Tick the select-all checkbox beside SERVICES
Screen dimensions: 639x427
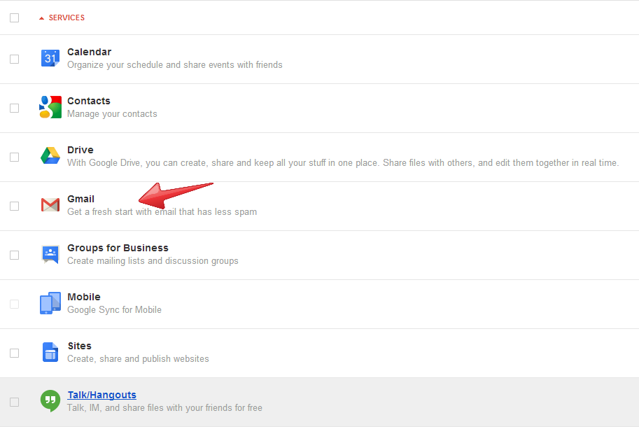coord(14,18)
